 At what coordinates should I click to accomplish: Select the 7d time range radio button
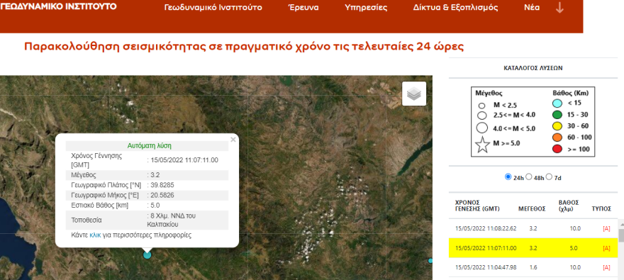point(549,177)
